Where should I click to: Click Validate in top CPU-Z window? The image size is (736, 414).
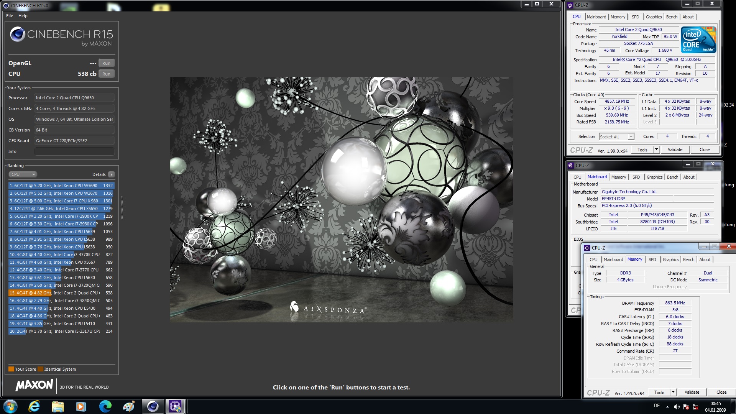pyautogui.click(x=675, y=150)
